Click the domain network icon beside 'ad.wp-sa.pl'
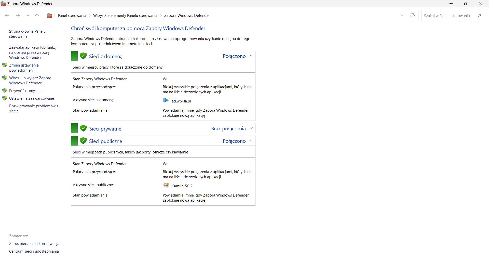 (166, 100)
